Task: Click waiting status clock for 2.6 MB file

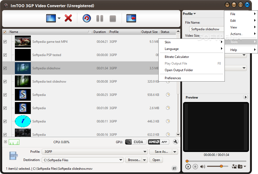Action: pos(168,108)
